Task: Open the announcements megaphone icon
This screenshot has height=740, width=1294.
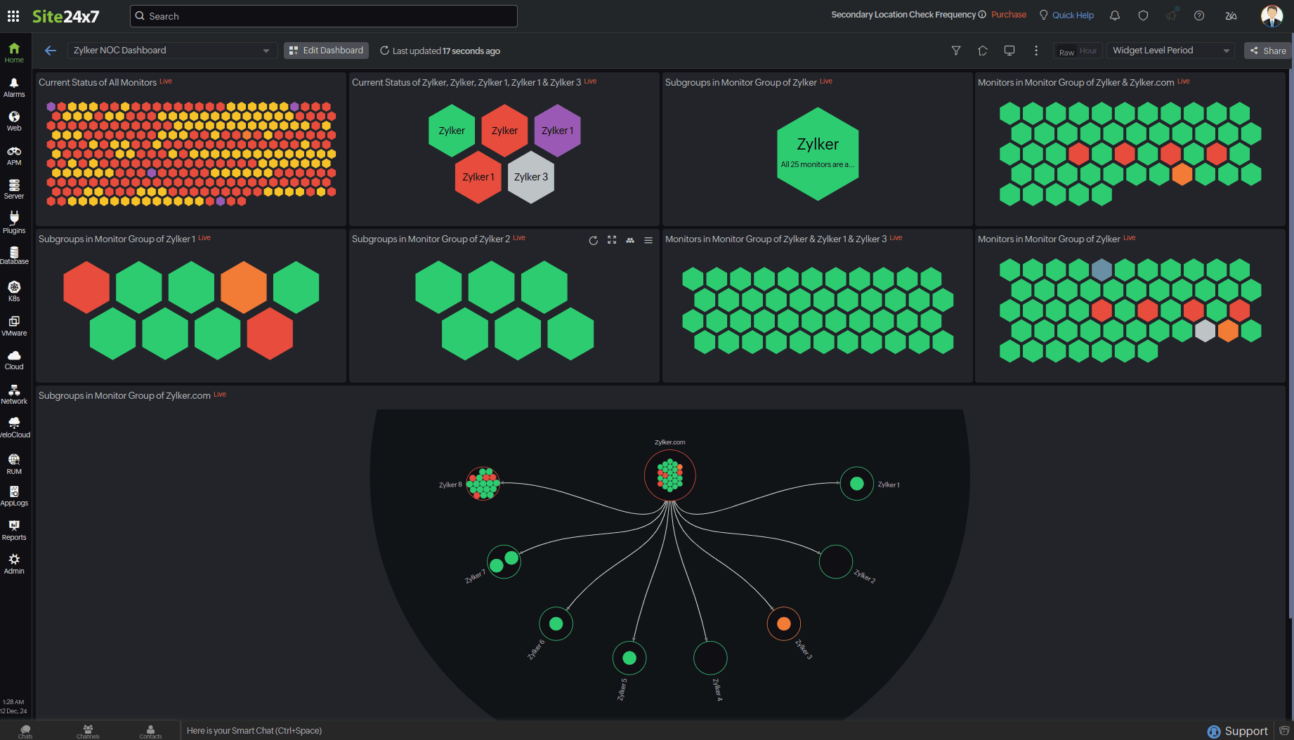Action: click(1171, 15)
